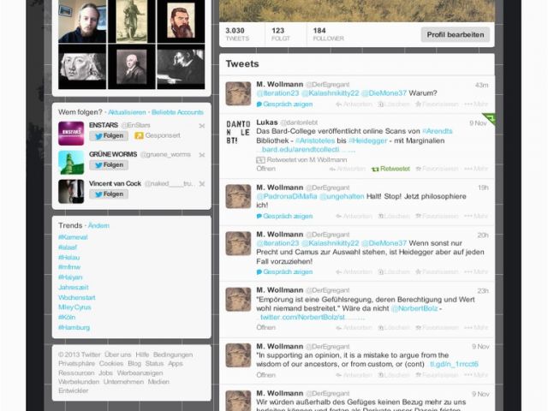Open the Miley Cyrus trend
Viewport: 548px width, 411px height.
[x=74, y=307]
